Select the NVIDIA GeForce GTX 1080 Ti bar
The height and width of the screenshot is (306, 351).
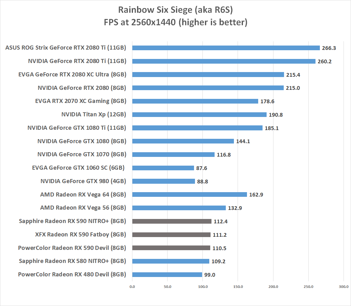[197, 128]
